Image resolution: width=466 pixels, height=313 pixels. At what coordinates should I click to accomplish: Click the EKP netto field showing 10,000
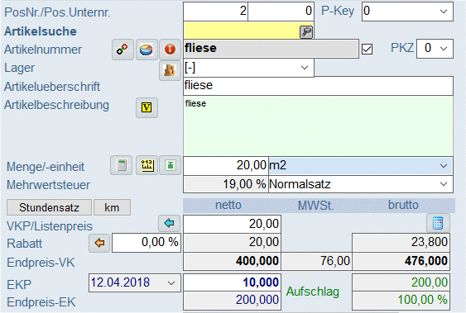[232, 282]
